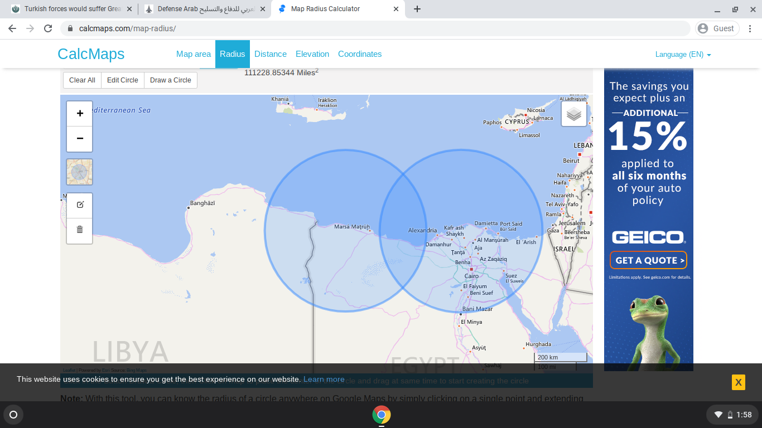
Task: Click the Clear All button
Action: click(x=82, y=80)
